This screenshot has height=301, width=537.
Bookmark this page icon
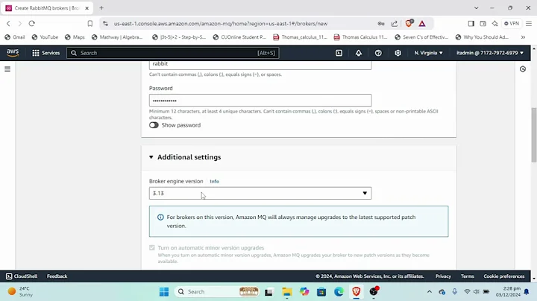[90, 24]
